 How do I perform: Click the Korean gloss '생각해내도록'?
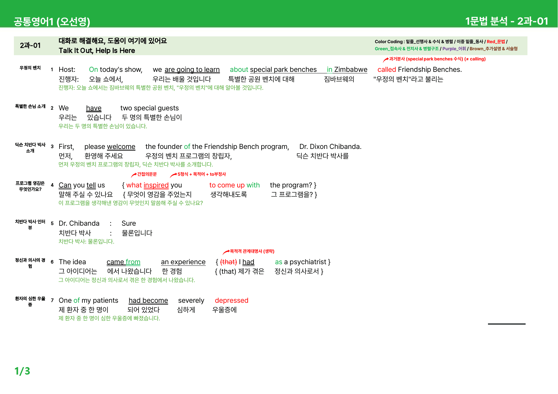pos(229,195)
